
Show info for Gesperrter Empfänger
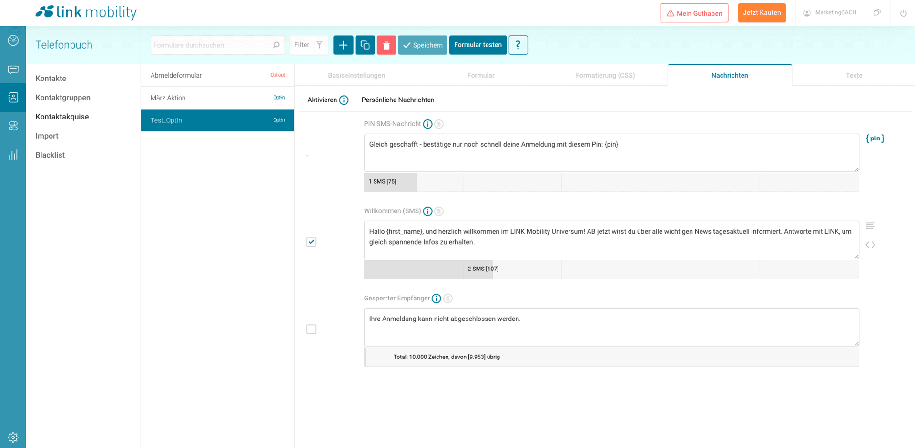(436, 299)
